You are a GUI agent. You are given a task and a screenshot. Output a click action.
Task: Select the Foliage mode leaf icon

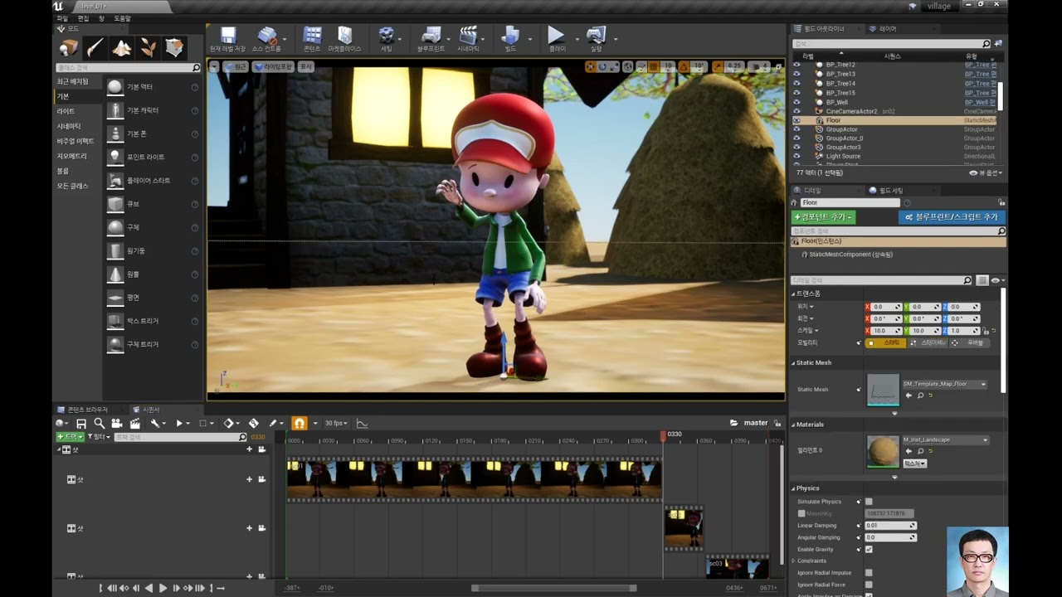[x=148, y=48]
